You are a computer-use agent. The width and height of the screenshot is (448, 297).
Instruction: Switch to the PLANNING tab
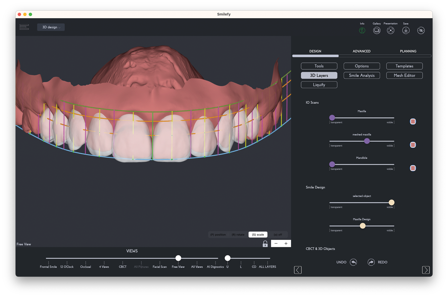tap(408, 51)
